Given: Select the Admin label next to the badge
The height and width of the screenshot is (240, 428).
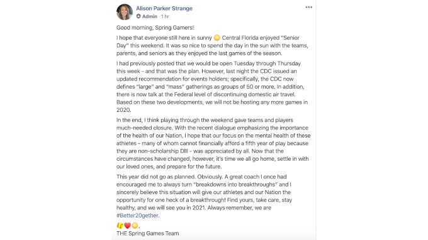Looking at the screenshot, I should tap(150, 16).
